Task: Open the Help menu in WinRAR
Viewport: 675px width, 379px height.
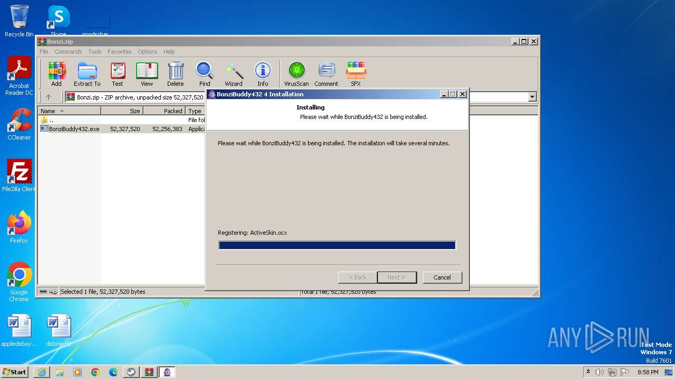Action: tap(169, 52)
